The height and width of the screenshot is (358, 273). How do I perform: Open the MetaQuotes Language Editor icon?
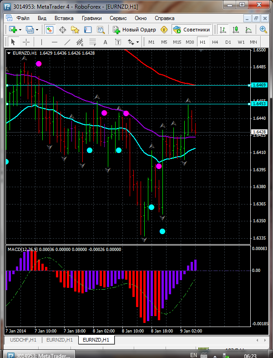(164, 30)
